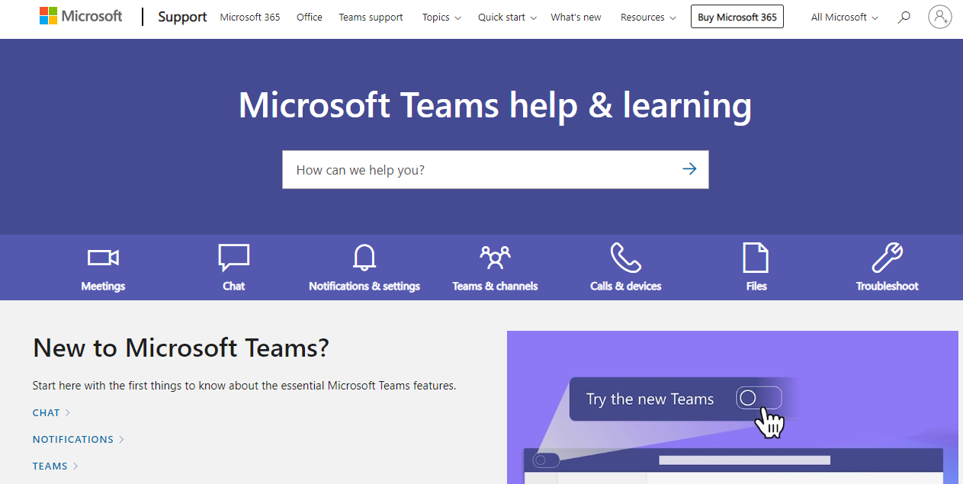
Task: Open the All Microsoft menu
Action: 843,17
